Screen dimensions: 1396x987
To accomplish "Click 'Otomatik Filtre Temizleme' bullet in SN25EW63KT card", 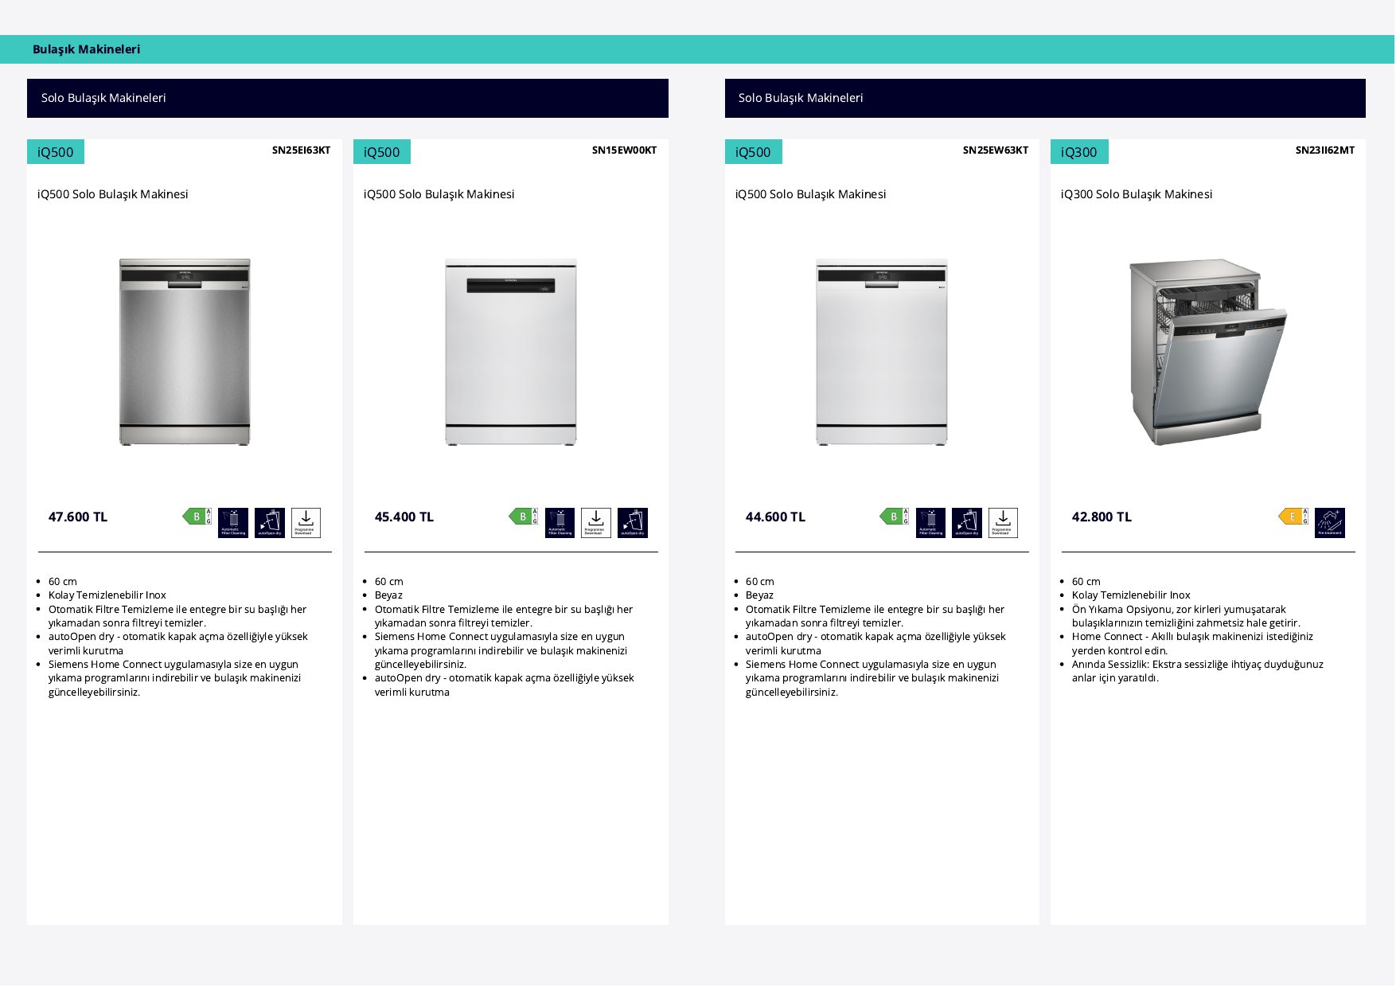I will coord(875,616).
